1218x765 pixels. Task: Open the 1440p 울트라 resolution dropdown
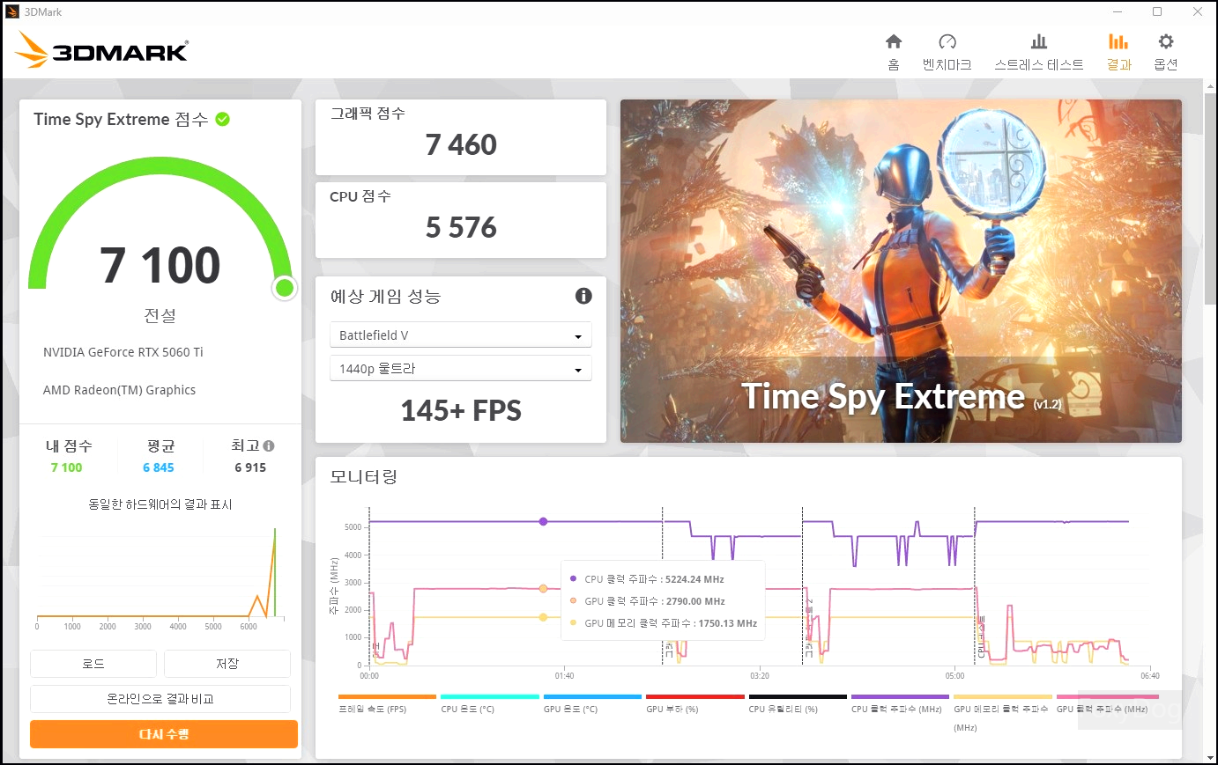pyautogui.click(x=460, y=369)
